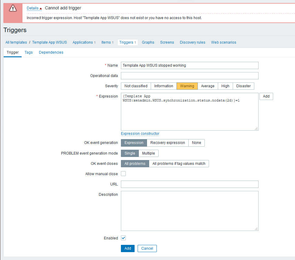Select Expression for OK event generation
Image resolution: width=295 pixels, height=260 pixels.
[134, 143]
